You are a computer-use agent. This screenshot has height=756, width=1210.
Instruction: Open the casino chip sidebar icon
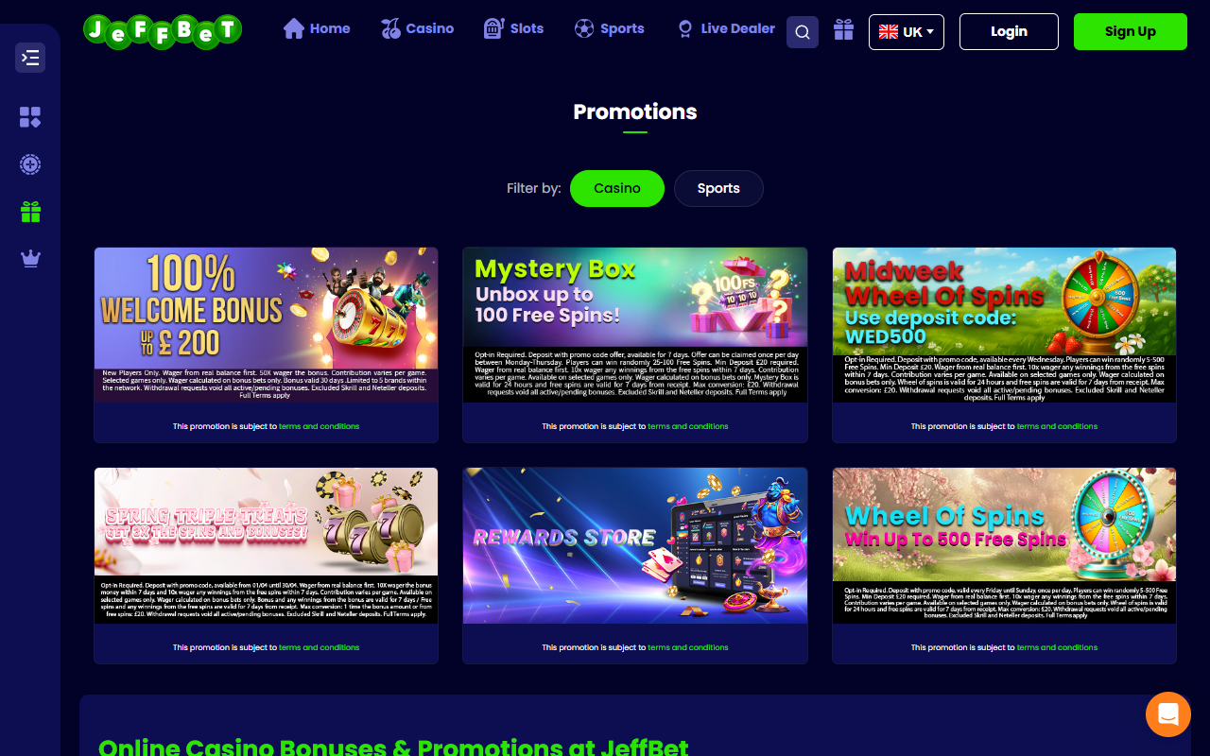click(x=30, y=164)
